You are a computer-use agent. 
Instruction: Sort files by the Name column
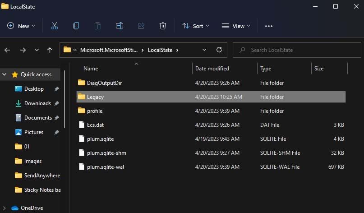click(91, 69)
